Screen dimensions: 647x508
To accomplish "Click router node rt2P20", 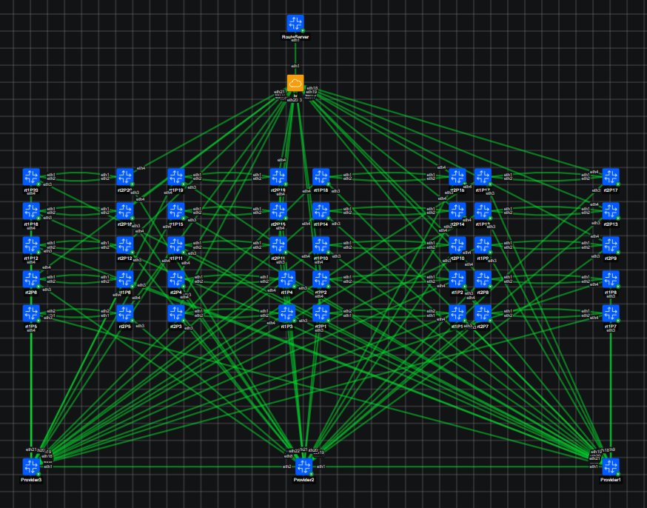I will coord(125,177).
